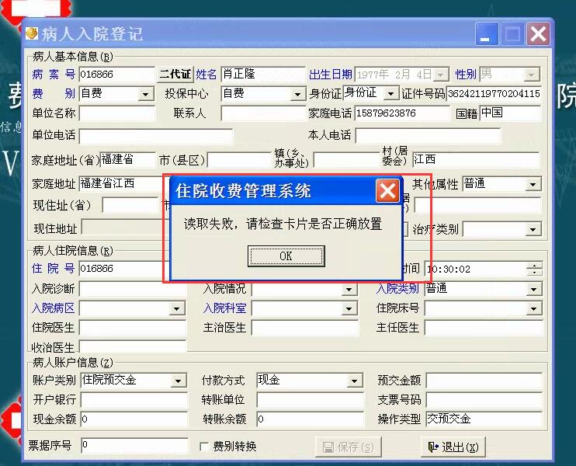Click the 镇(乡、办事处) input field
This screenshot has height=466, width=576.
[346, 160]
